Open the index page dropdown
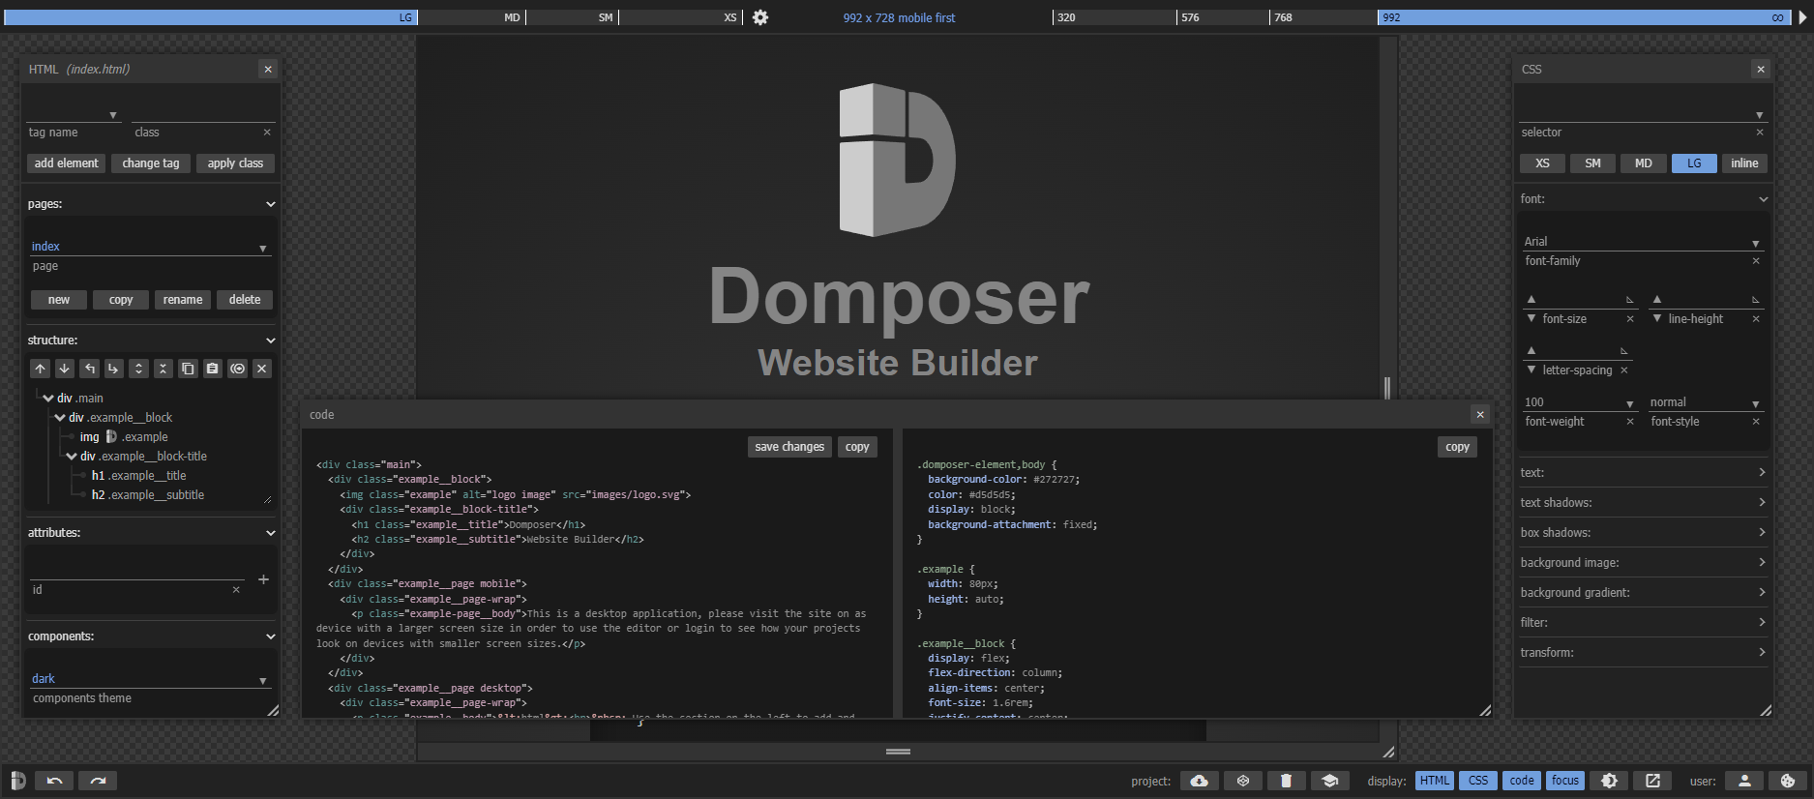 [150, 247]
